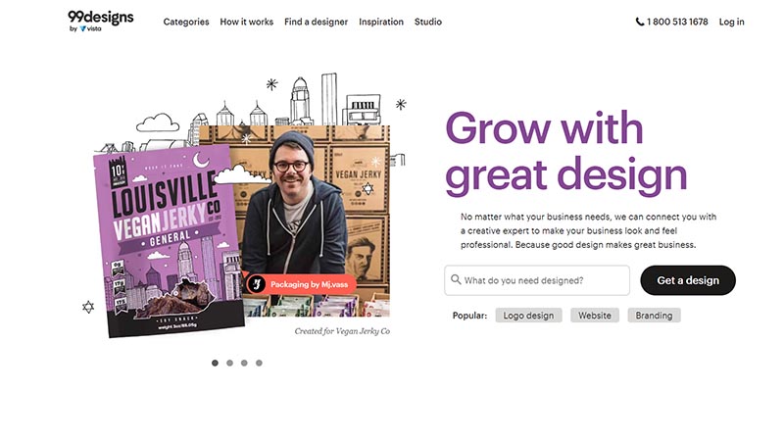Viewport: 784px width, 441px height.
Task: Open Find a designer in navigation
Action: coord(316,22)
